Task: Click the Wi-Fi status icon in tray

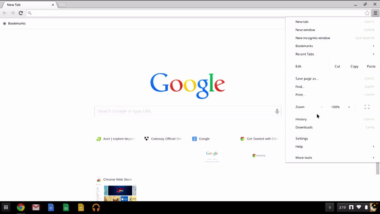Action: (x=359, y=207)
